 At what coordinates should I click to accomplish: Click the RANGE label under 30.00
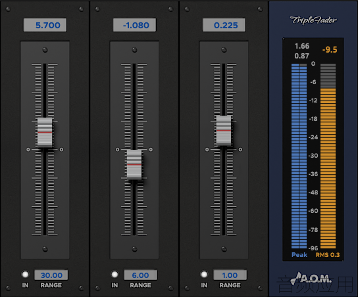tap(51, 285)
